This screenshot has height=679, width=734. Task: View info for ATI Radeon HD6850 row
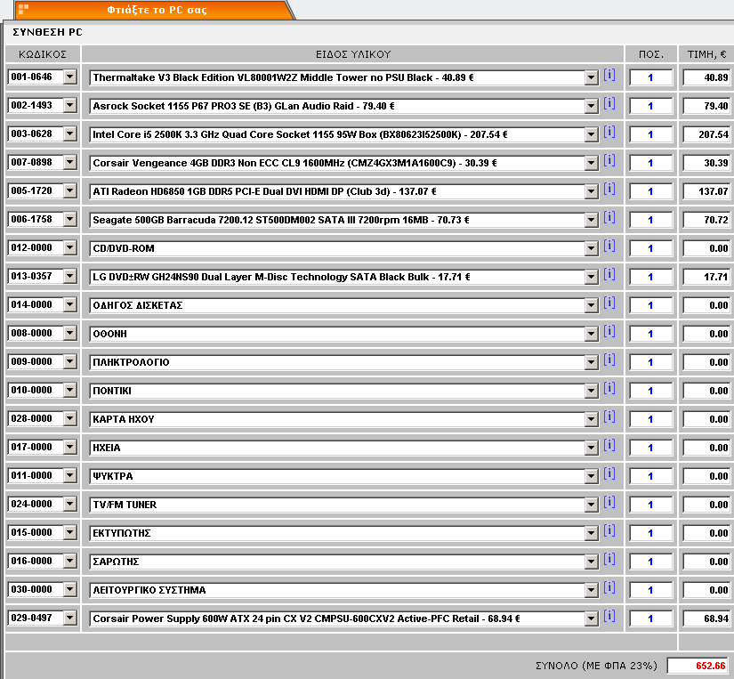[609, 190]
